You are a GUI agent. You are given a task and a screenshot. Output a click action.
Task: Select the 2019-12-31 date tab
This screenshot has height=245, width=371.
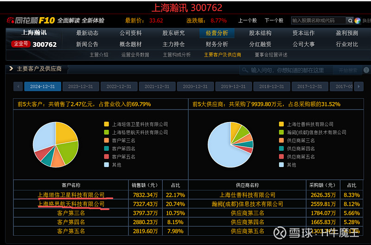click(x=234, y=87)
